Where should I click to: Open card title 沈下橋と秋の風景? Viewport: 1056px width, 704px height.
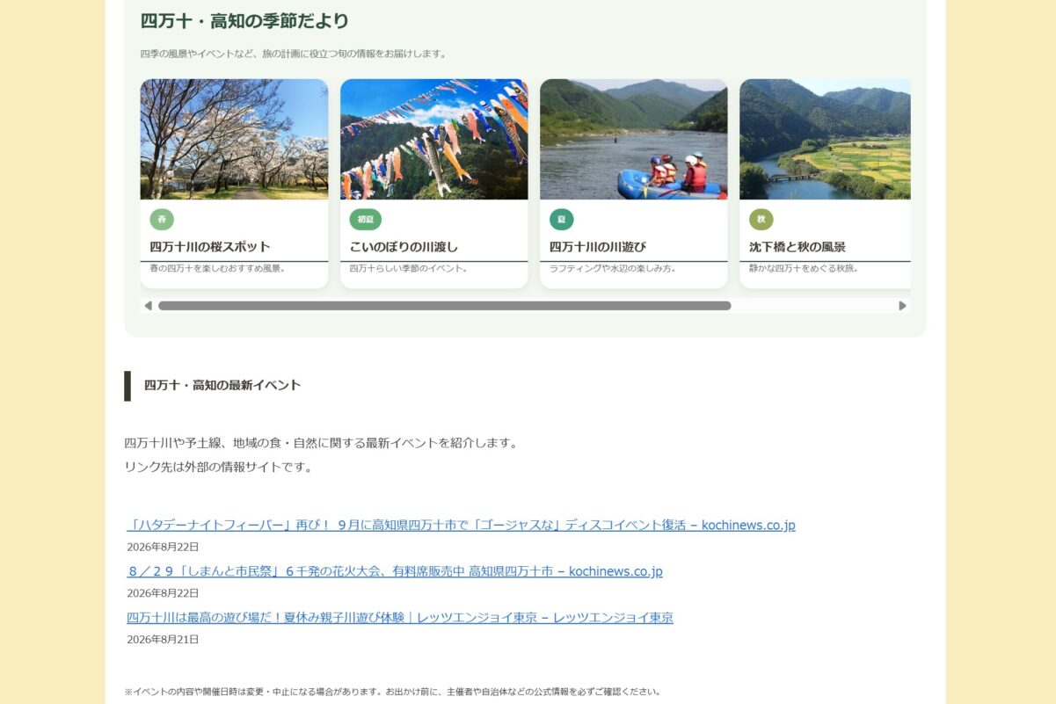click(x=797, y=247)
